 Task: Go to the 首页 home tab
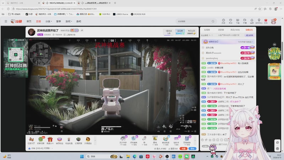29,21
